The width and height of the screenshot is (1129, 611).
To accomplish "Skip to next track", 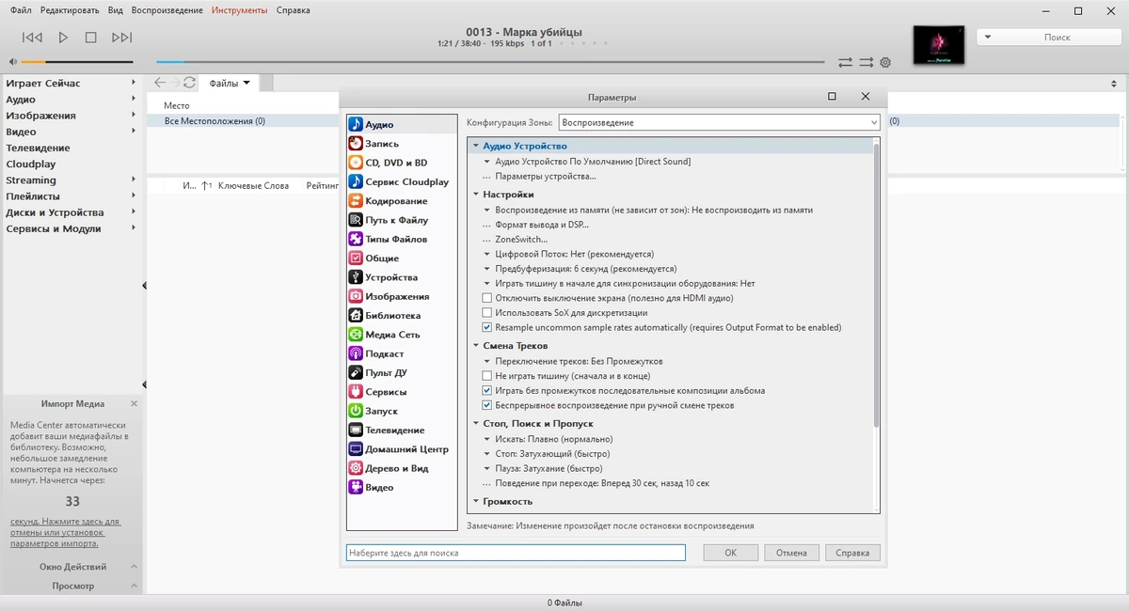I will [121, 38].
